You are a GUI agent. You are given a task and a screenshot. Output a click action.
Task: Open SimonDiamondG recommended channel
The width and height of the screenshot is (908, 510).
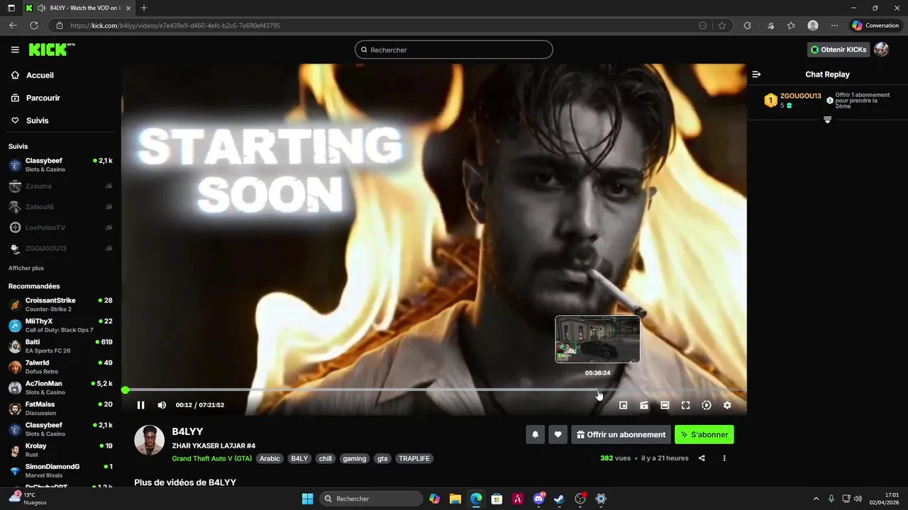[60, 470]
